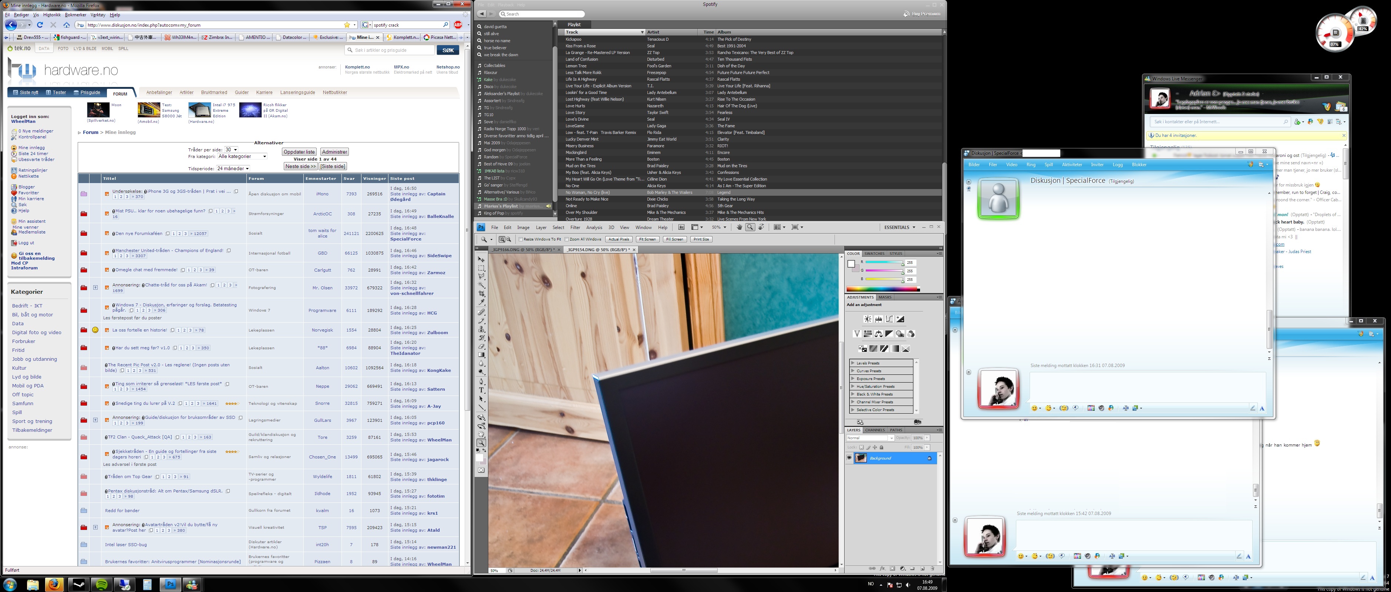The image size is (1391, 592).
Task: Open Photoshop Layer menu
Action: (x=541, y=228)
